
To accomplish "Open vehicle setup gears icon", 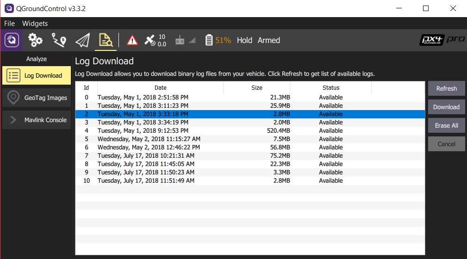I will tap(36, 40).
